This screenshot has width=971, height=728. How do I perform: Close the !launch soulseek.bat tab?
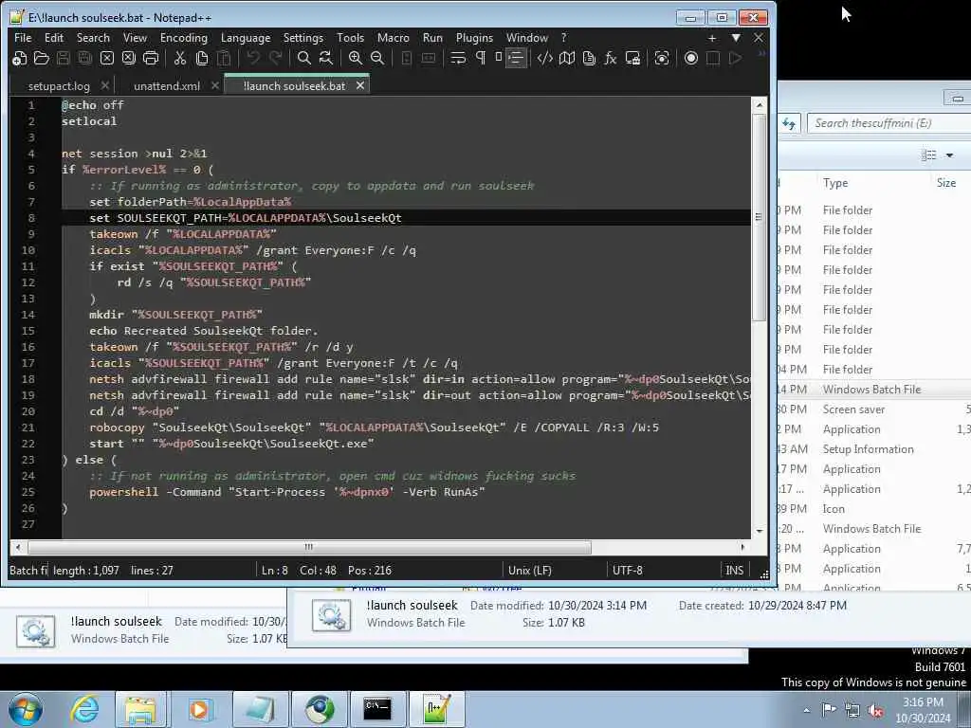(x=360, y=85)
